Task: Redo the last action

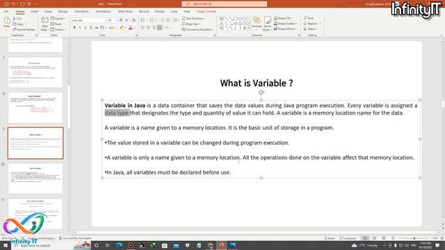Action: [22, 4]
